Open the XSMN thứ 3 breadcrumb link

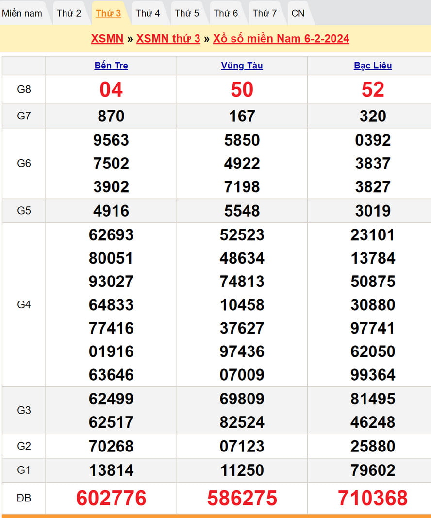(168, 39)
